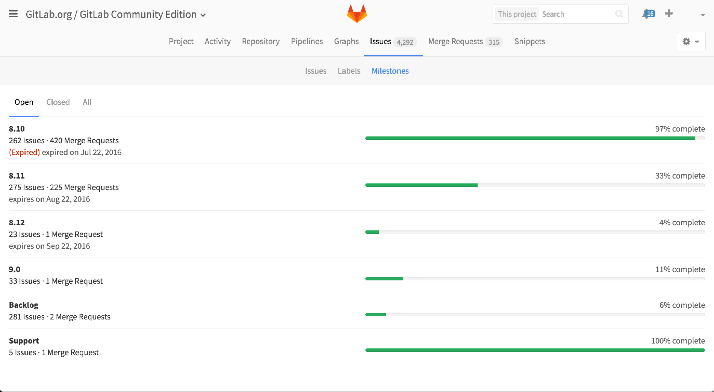The width and height of the screenshot is (714, 392).
Task: Open the hamburger navigation menu
Action: 13,14
